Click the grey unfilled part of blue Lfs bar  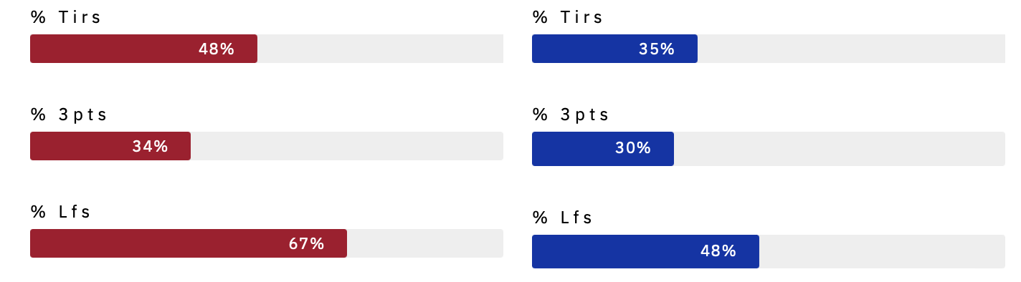882,251
